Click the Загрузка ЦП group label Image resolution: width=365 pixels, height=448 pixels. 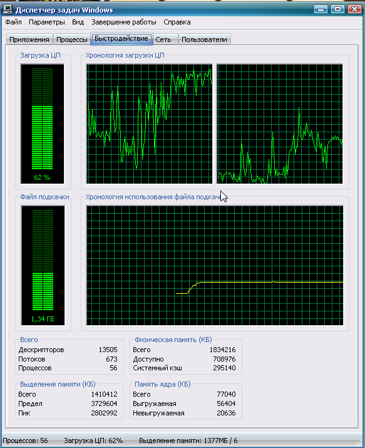[x=40, y=55]
